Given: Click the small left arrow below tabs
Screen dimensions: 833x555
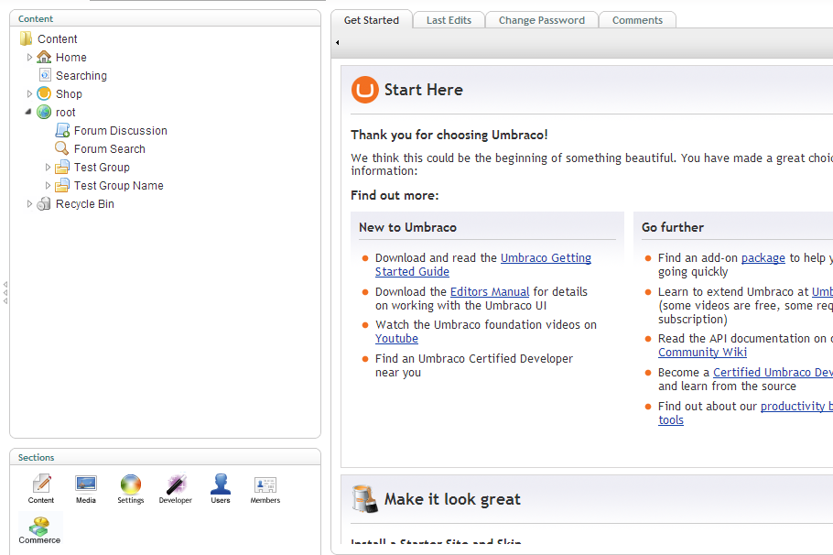Looking at the screenshot, I should 338,42.
